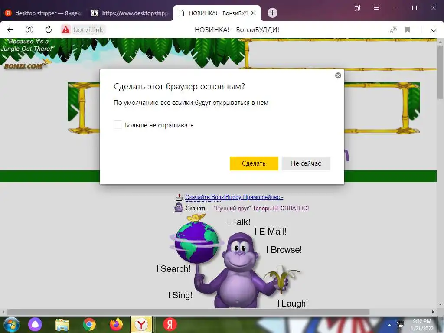The image size is (444, 333).
Task: Switch to desktop stripper Yandex search tab
Action: click(44, 13)
